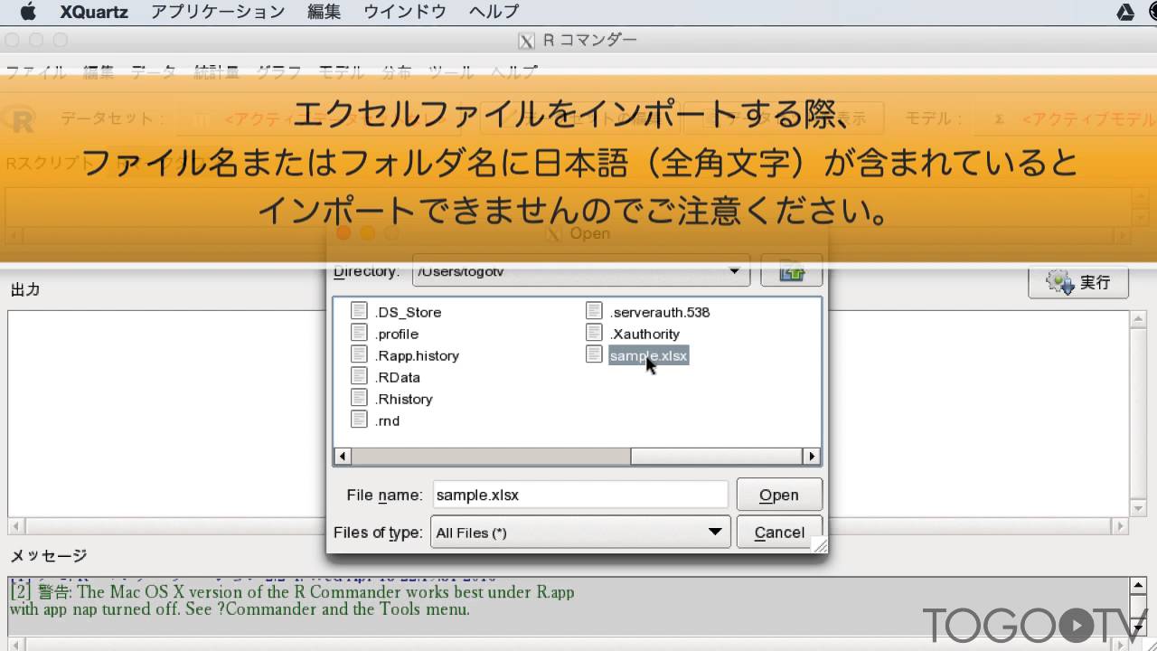Open the アプリケーション menu
The height and width of the screenshot is (651, 1157).
(218, 12)
